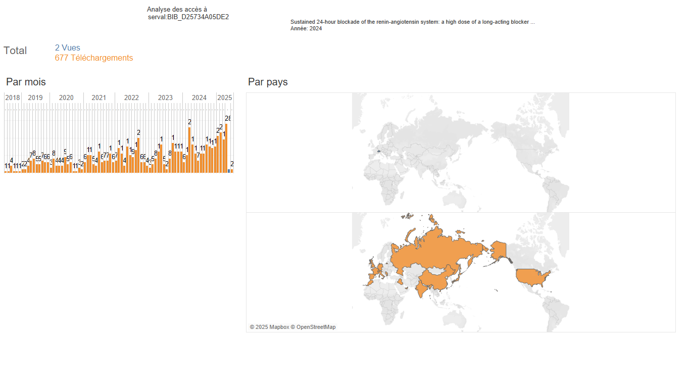
Task: Click the 'Analyse des accès à' heading
Action: pos(177,10)
